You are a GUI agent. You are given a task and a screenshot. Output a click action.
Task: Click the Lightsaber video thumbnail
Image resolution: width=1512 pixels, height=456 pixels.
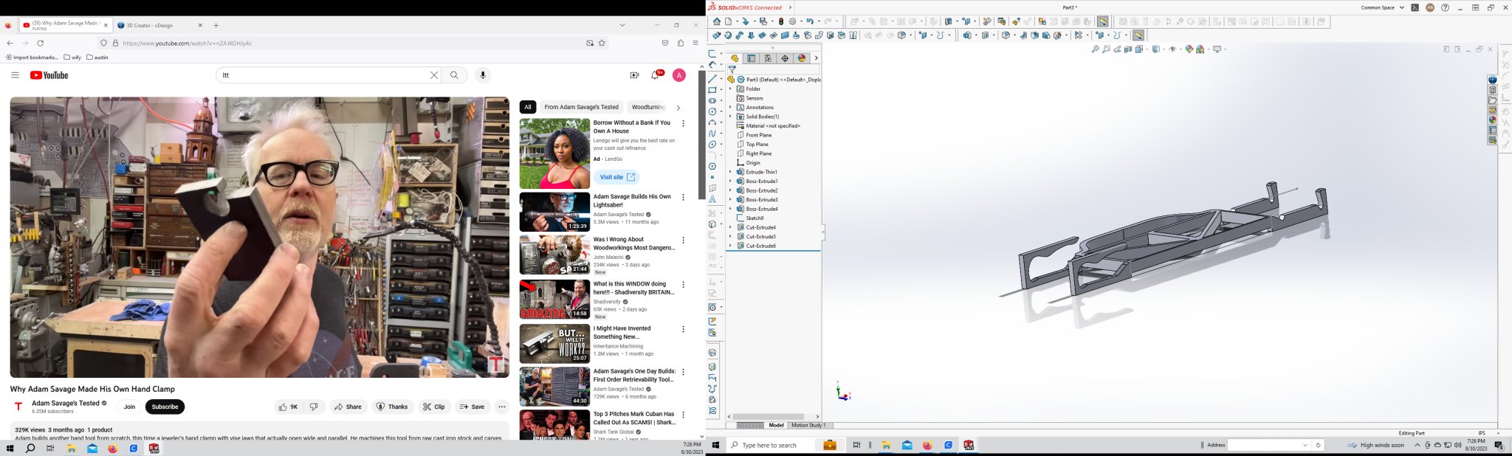(x=554, y=212)
